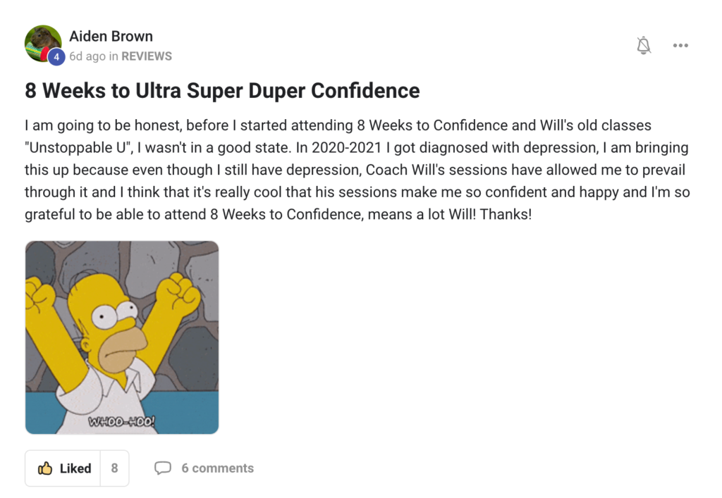The image size is (722, 498).
Task: Click the post body paragraph text
Action: click(x=357, y=170)
